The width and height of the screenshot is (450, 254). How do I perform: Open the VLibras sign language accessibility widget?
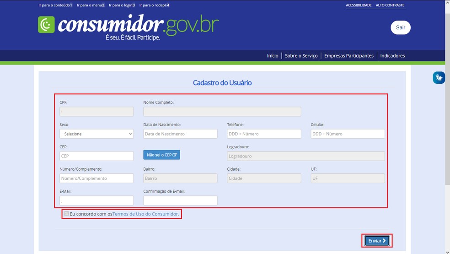coord(439,78)
